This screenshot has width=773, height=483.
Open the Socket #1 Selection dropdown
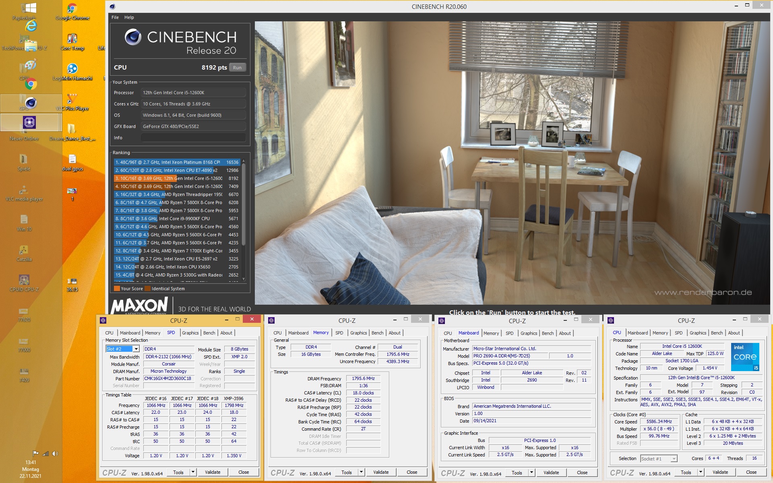[x=659, y=458]
